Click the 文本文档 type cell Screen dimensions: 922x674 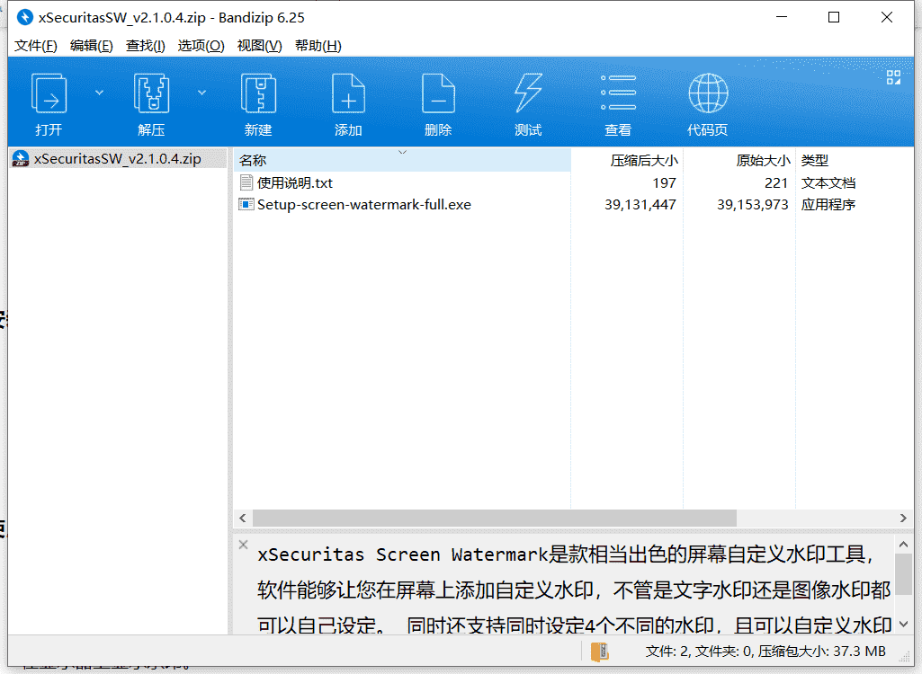pos(828,182)
